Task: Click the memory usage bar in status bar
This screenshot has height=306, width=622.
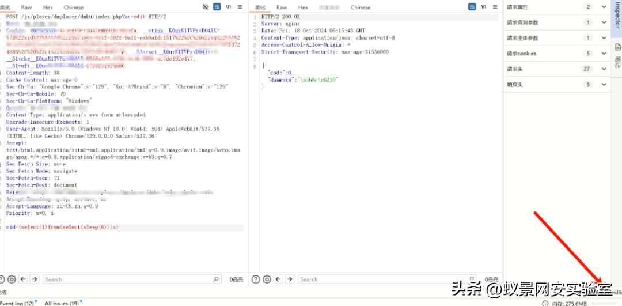Action: (x=605, y=303)
